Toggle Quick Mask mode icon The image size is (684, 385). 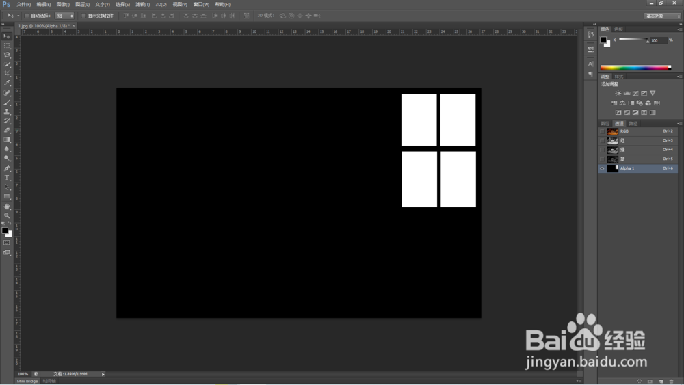pos(7,243)
